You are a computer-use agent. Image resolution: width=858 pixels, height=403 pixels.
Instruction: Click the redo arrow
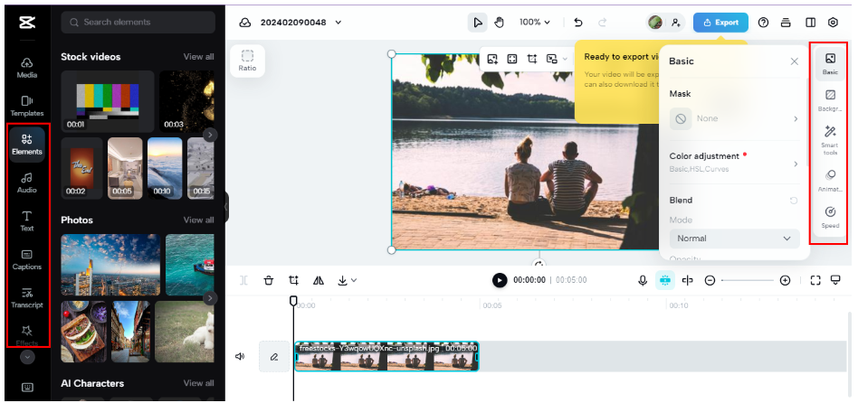pyautogui.click(x=603, y=23)
